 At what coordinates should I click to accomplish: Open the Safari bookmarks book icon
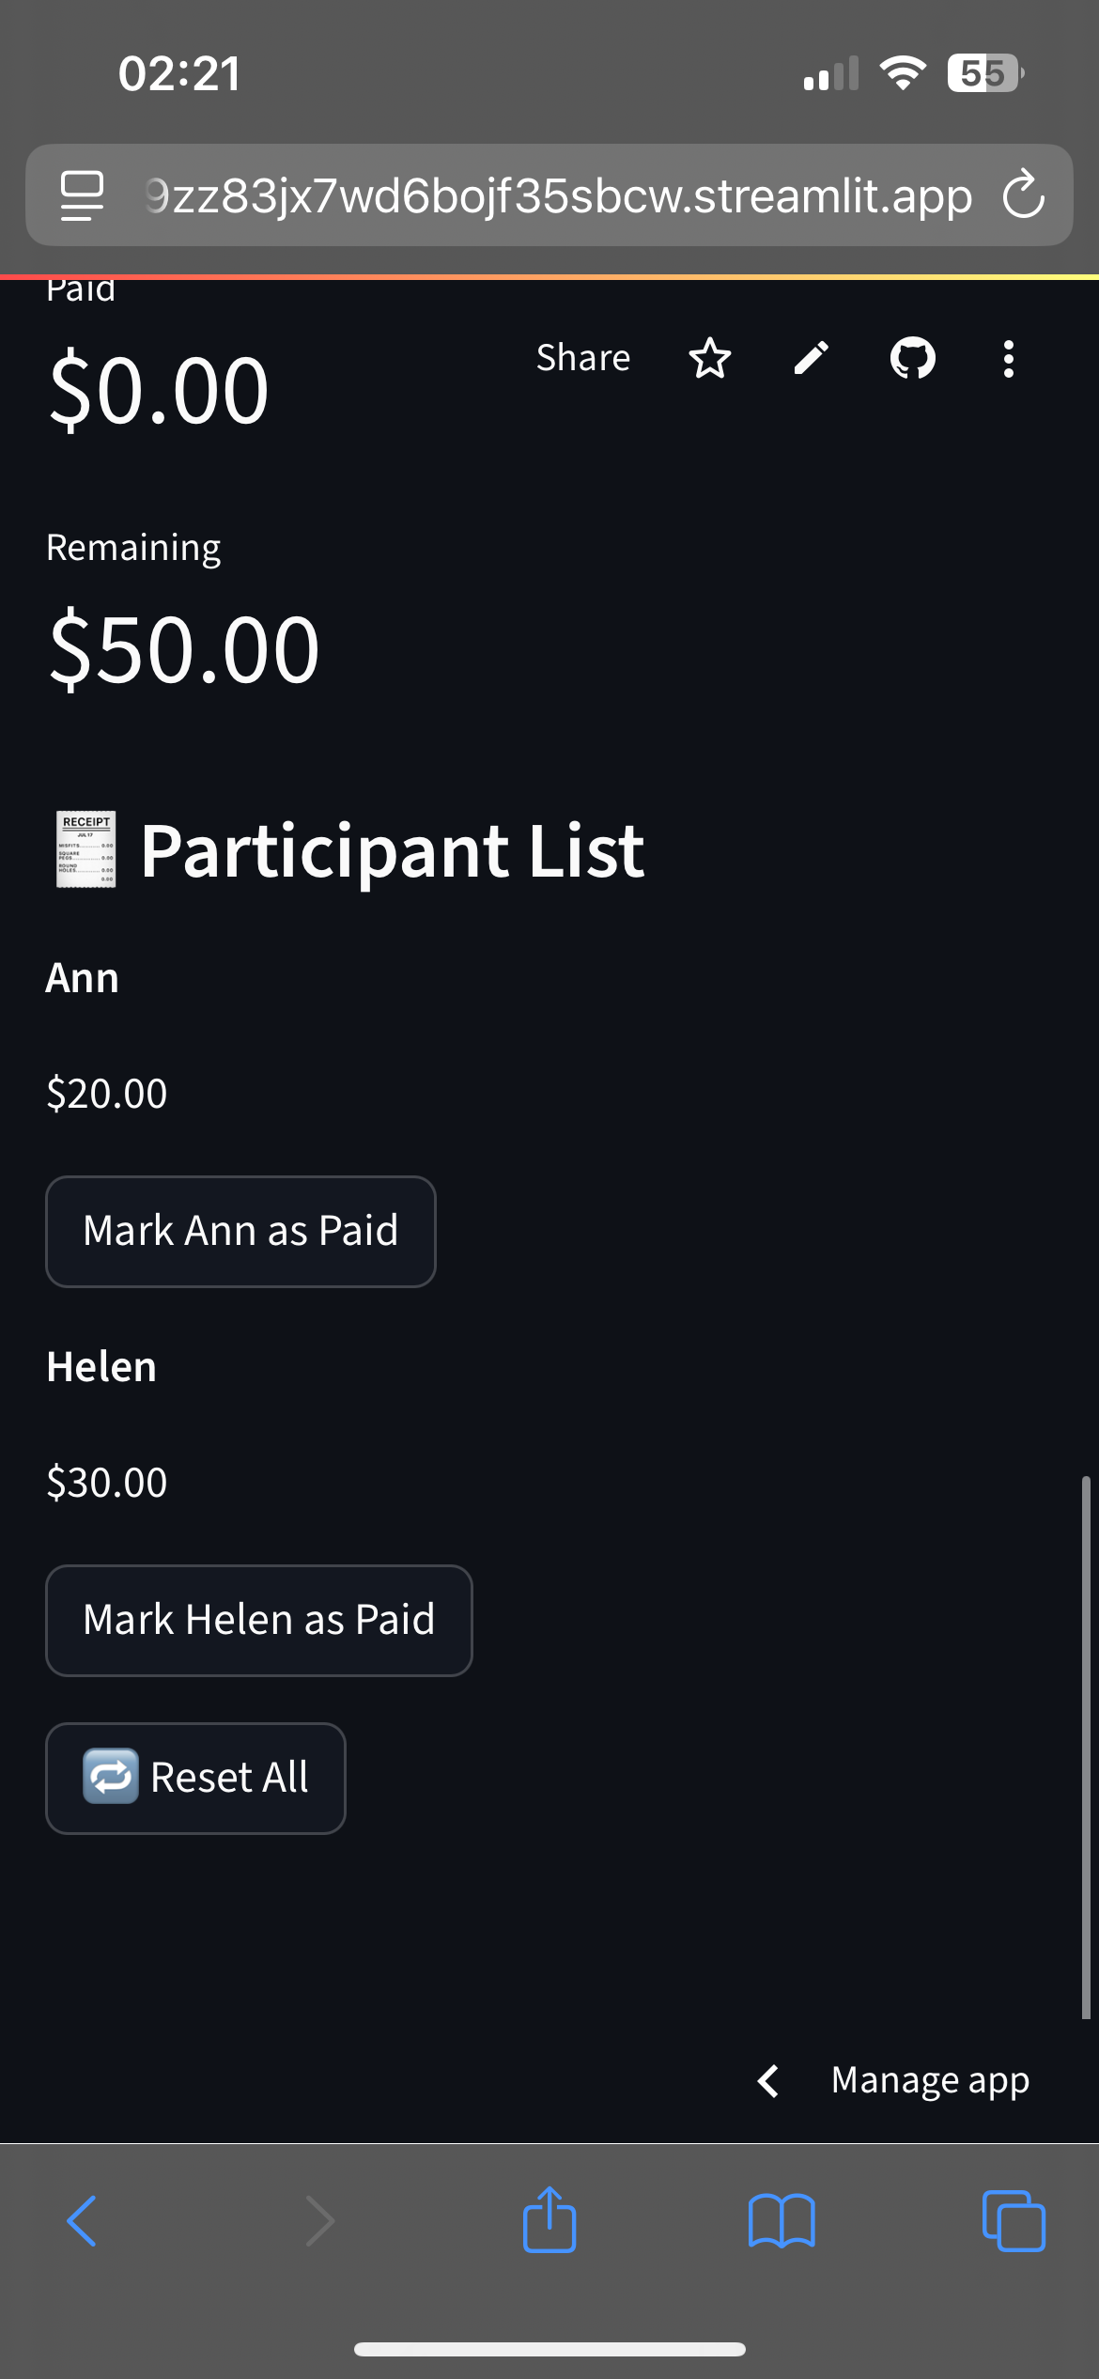[782, 2221]
